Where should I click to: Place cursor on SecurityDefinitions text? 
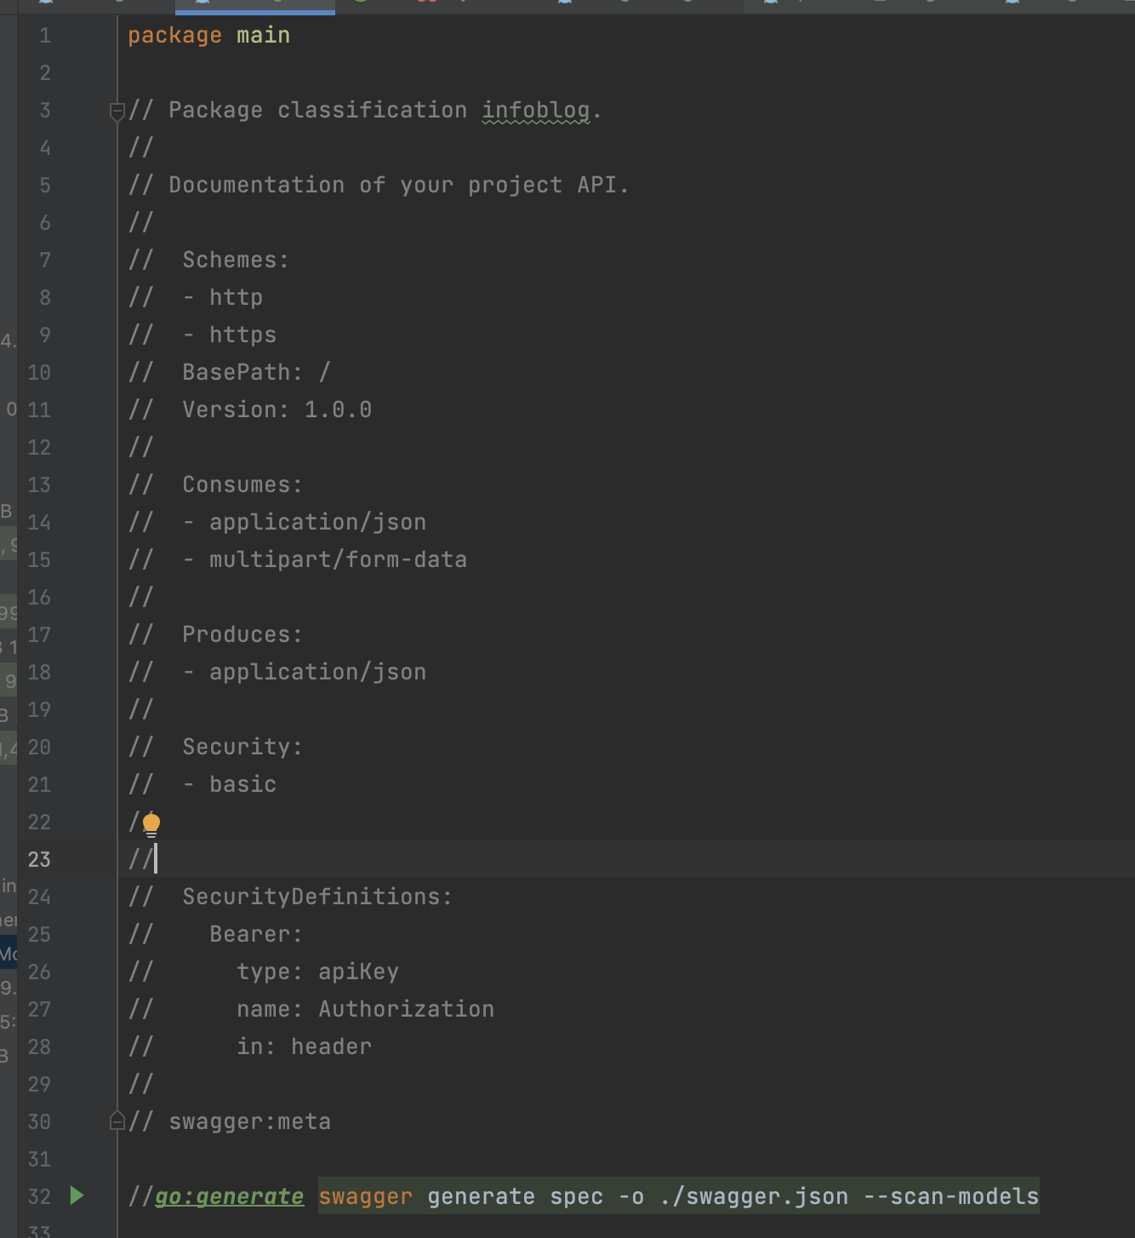[x=317, y=897]
